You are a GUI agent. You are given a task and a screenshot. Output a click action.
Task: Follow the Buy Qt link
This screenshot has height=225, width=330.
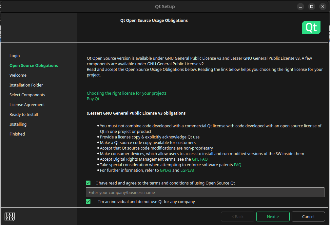point(93,99)
